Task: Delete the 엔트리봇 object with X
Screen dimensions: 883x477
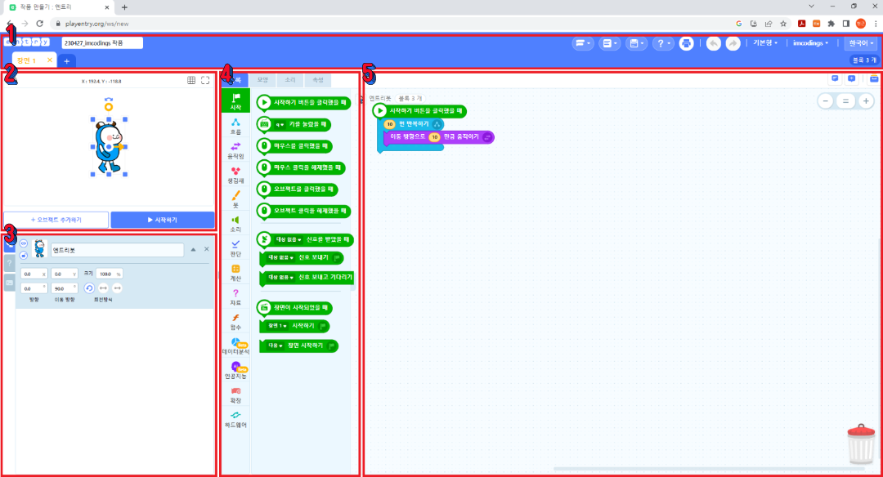Action: [207, 249]
